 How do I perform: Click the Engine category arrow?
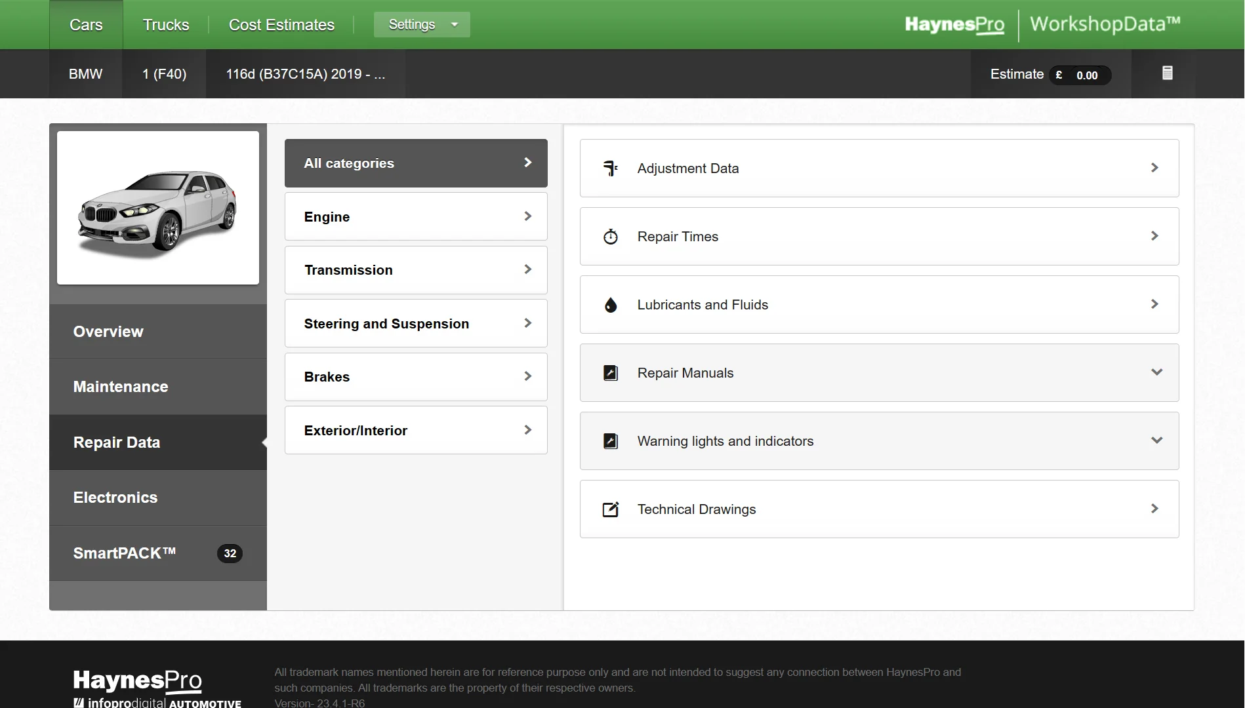527,216
